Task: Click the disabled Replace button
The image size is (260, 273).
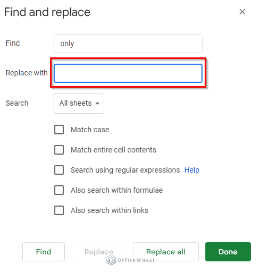Action: 99,252
